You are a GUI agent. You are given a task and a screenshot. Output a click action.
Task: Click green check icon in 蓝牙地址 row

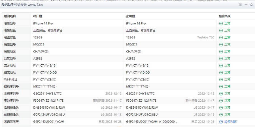point(221,65)
